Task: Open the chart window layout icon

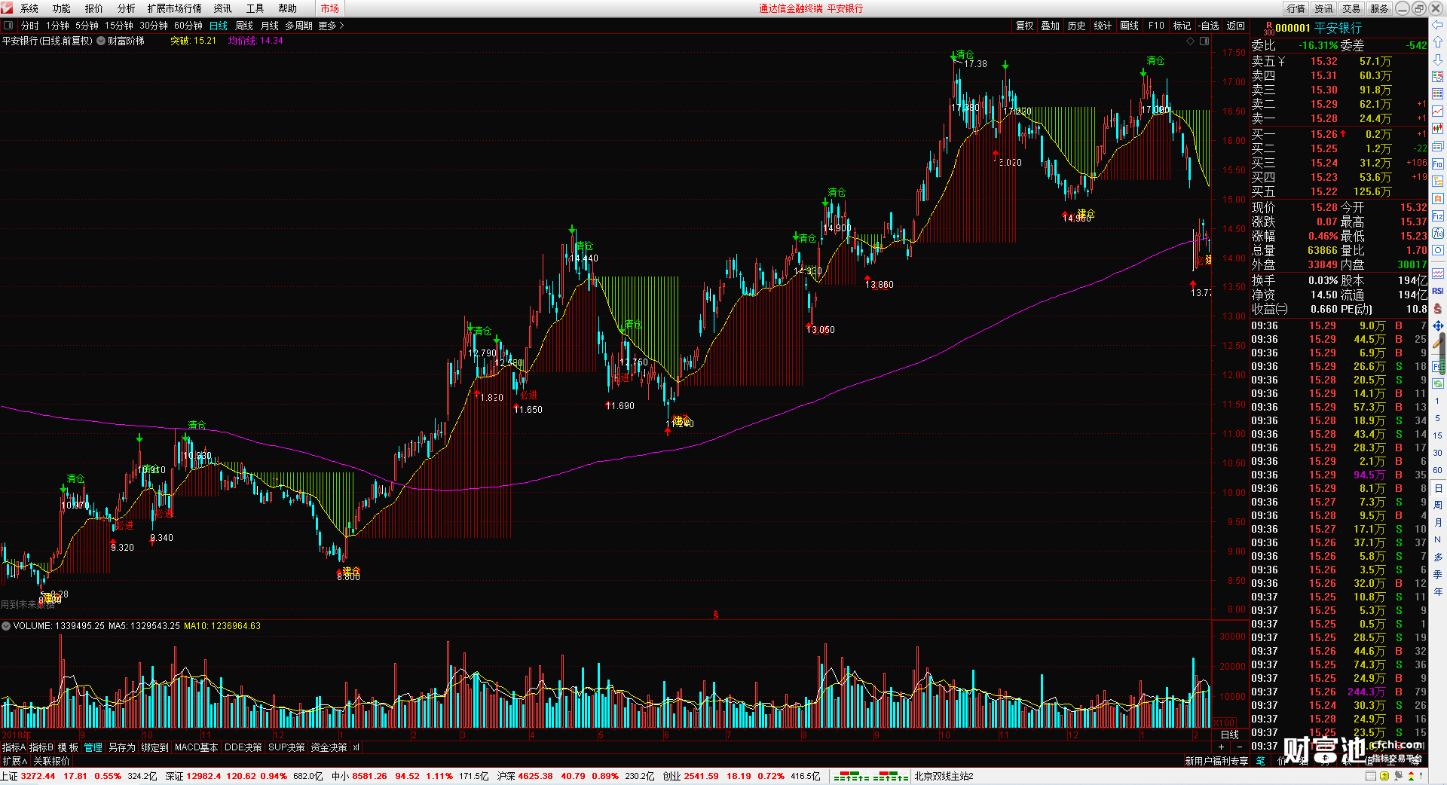Action: [1438, 147]
